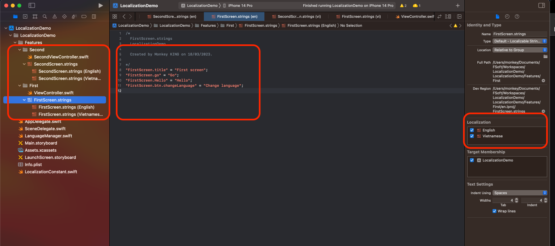The width and height of the screenshot is (555, 246).
Task: Show the History inspector
Action: point(507,16)
